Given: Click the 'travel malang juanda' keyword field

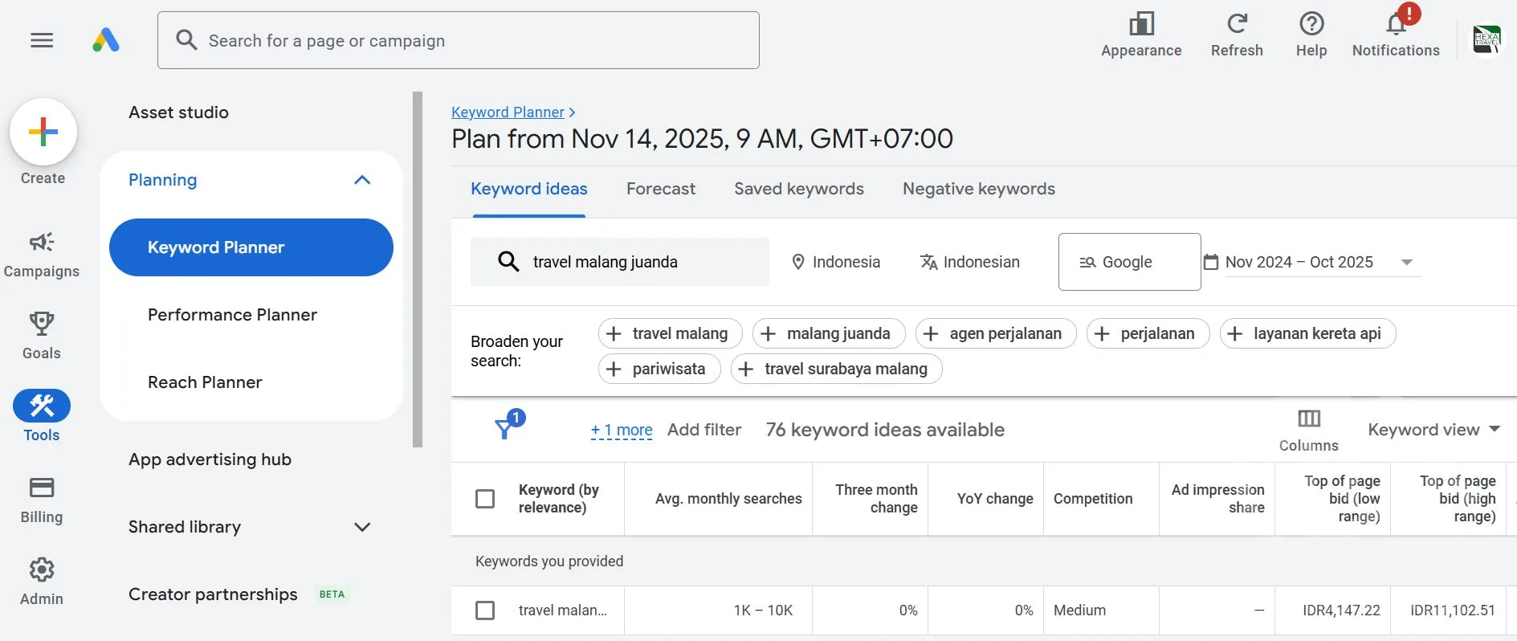Looking at the screenshot, I should pos(620,262).
